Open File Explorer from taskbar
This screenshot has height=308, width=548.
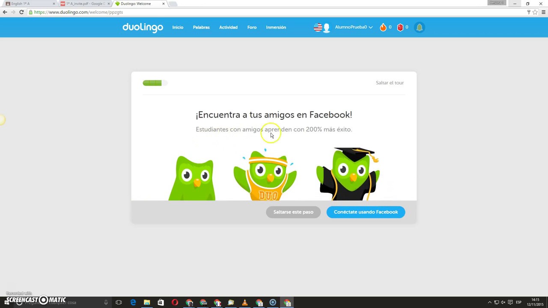[147, 302]
